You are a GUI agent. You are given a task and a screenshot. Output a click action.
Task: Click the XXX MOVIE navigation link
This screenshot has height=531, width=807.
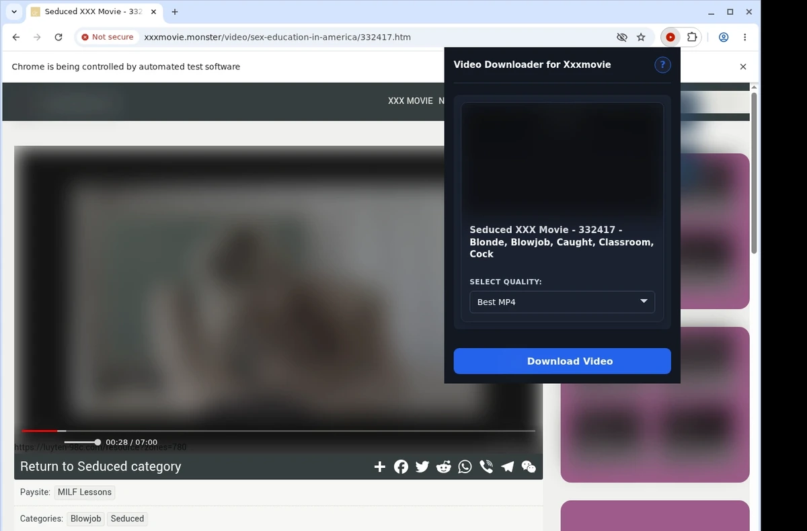(410, 101)
